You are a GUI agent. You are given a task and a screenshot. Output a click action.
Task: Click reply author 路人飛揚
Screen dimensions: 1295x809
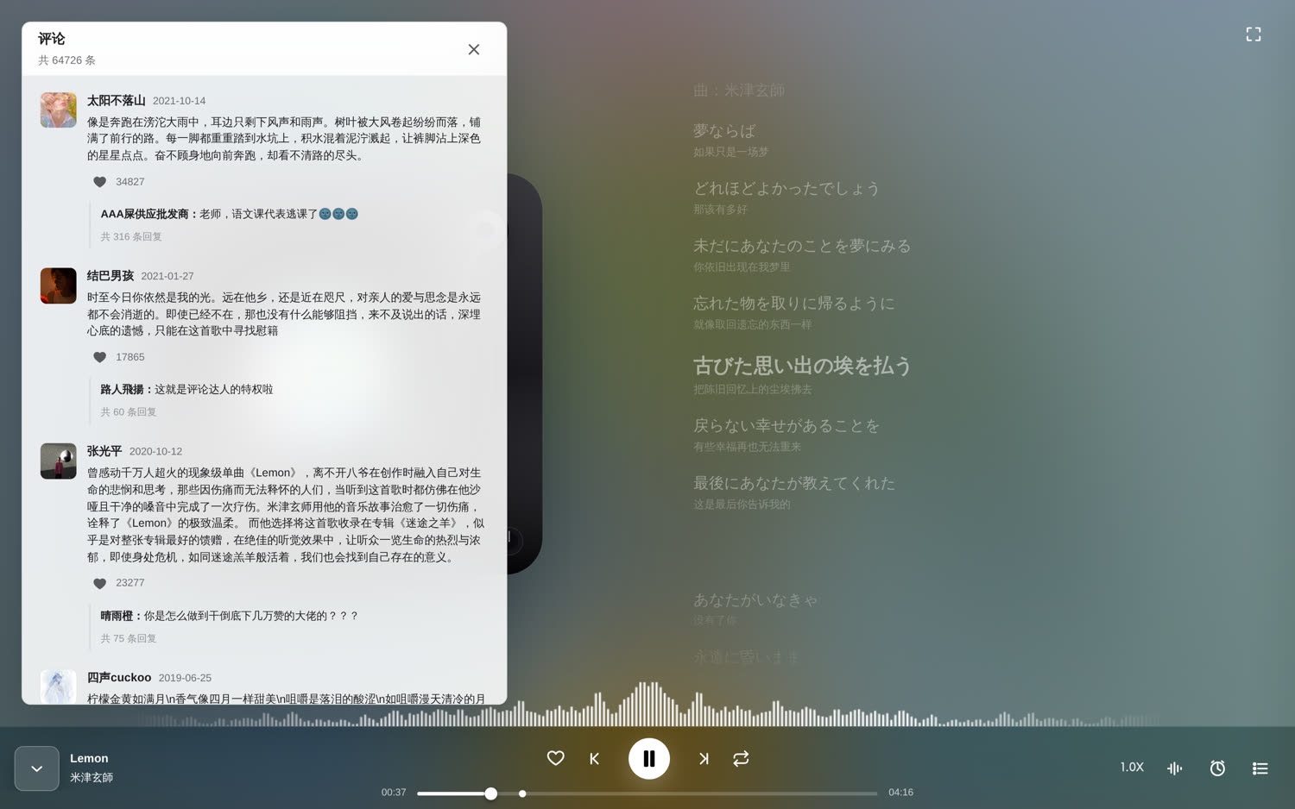tap(122, 390)
